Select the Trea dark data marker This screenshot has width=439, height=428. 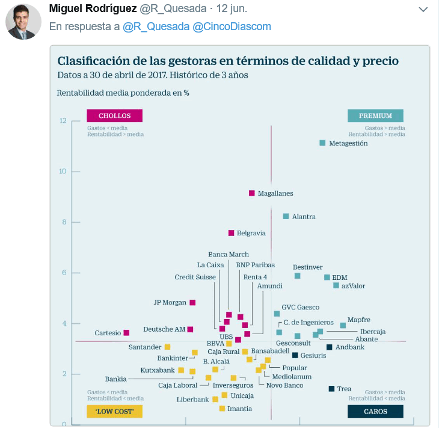(331, 389)
